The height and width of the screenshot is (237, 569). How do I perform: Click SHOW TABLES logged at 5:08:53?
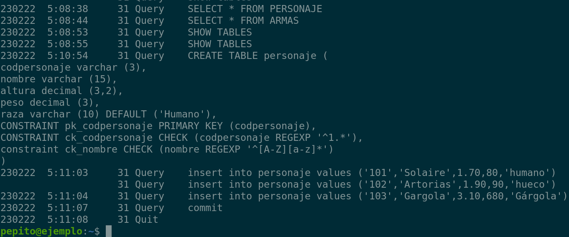pos(219,32)
